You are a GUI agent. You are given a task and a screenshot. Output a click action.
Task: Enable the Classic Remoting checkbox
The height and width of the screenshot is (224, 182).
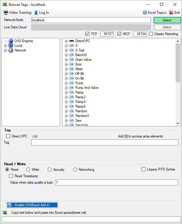click(x=151, y=34)
